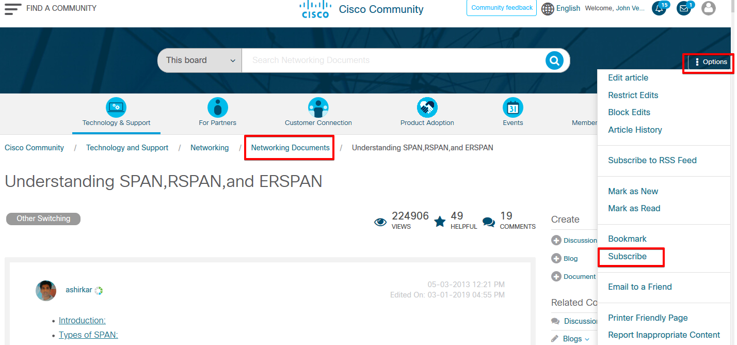Screen dimensions: 737x345
Task: Choose Bookmark from the Options menu
Action: [627, 239]
